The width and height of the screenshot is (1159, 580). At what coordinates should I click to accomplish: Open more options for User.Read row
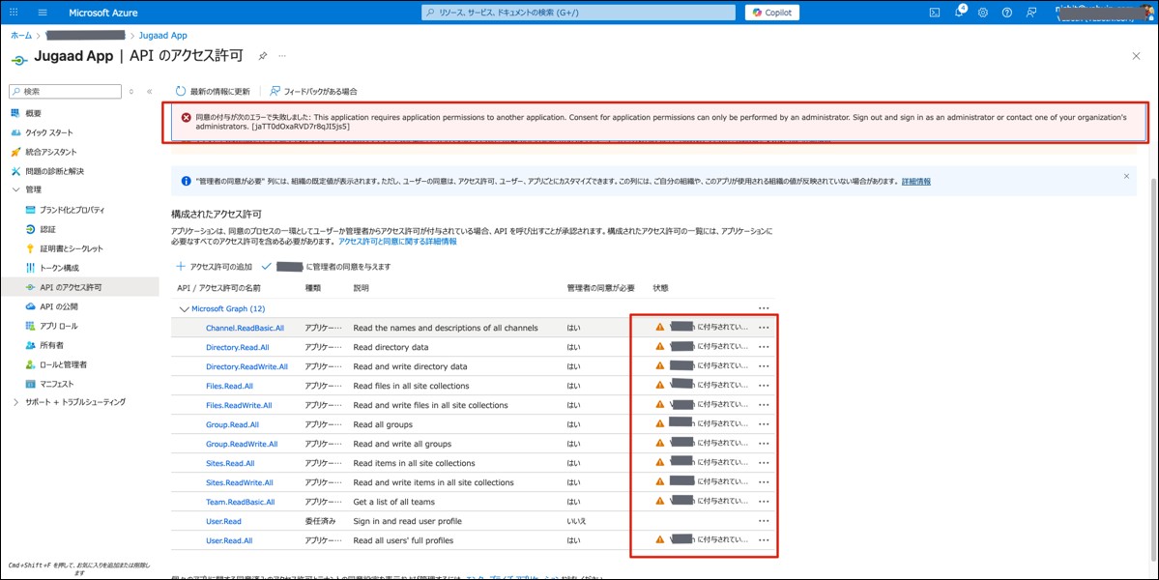point(764,521)
